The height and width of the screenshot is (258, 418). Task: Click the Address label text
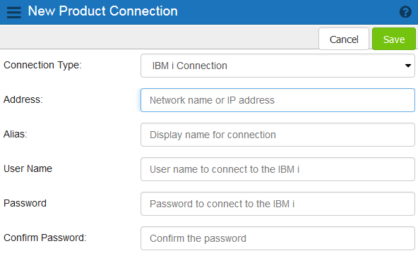[23, 99]
